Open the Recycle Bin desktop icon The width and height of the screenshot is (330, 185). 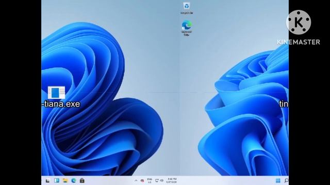pos(187,8)
